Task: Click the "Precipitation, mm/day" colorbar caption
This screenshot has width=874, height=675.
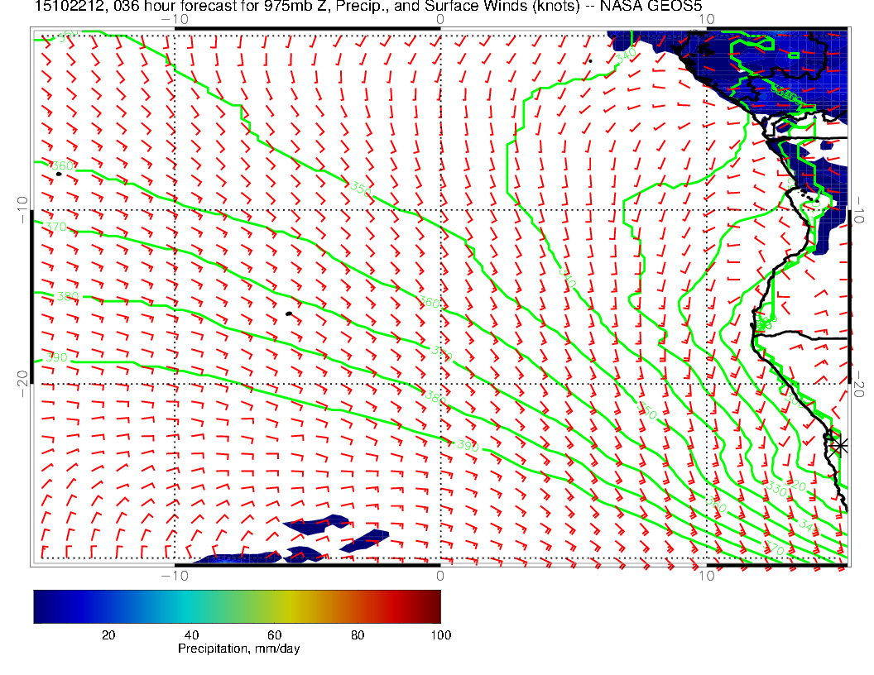Action: click(238, 649)
